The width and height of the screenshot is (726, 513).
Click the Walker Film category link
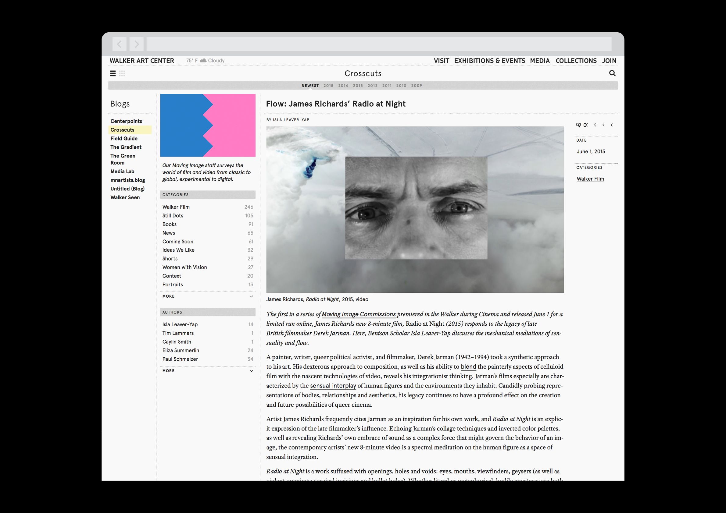coord(590,179)
